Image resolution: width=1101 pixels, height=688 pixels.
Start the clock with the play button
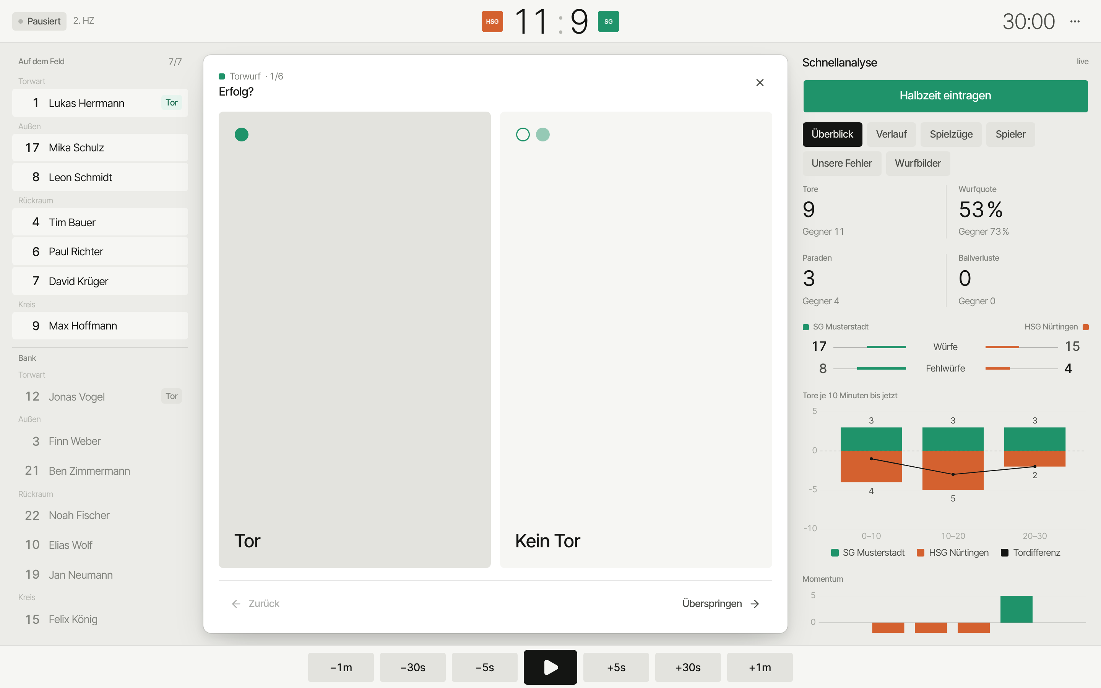click(550, 667)
